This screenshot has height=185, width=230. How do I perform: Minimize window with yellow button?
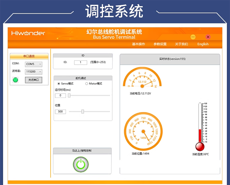coord(193,37)
